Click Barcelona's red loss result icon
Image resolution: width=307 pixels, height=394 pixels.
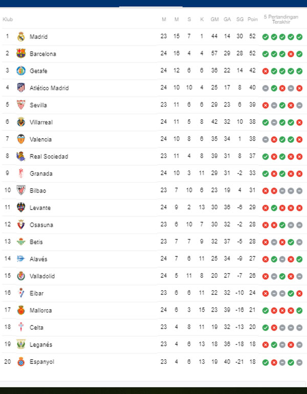pyautogui.click(x=291, y=54)
